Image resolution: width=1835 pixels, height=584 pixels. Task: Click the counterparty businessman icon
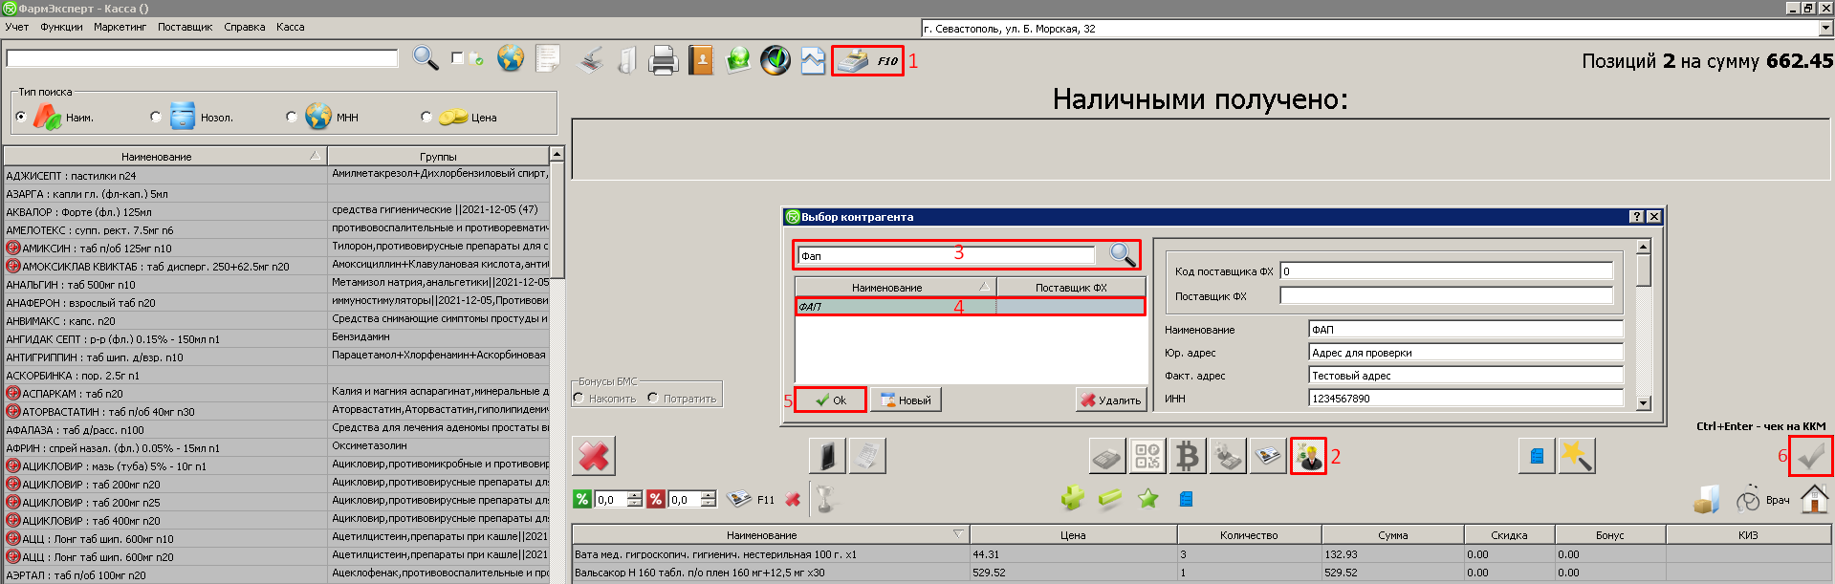pos(1307,457)
